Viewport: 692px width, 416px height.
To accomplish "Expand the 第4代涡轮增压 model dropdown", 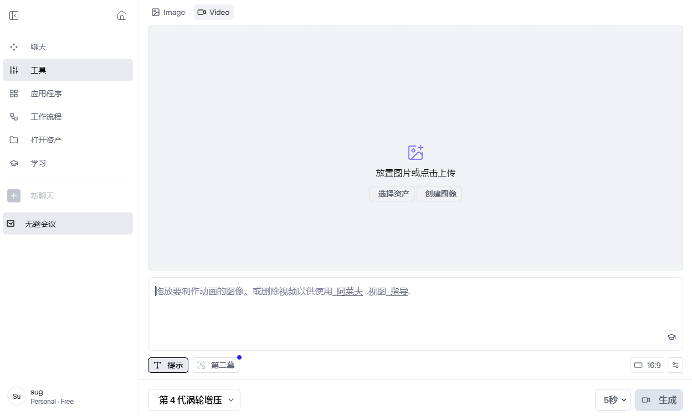I will pos(194,400).
